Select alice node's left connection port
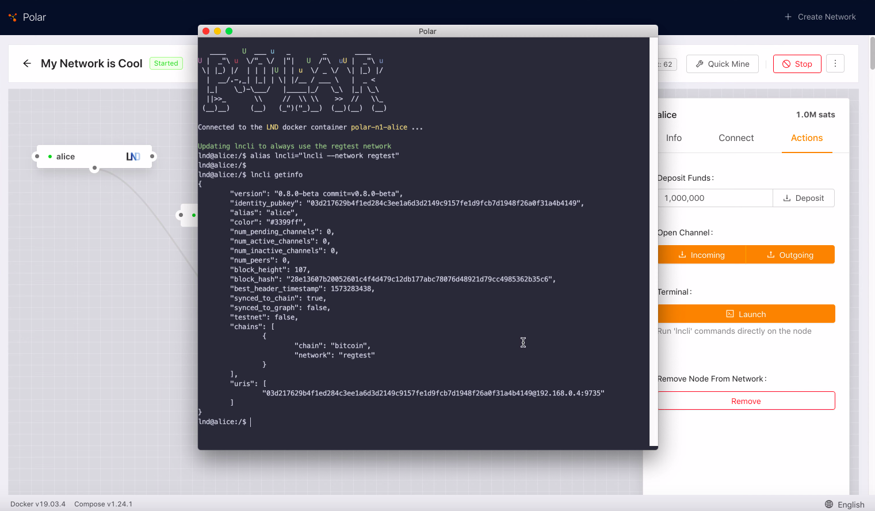 tap(37, 157)
